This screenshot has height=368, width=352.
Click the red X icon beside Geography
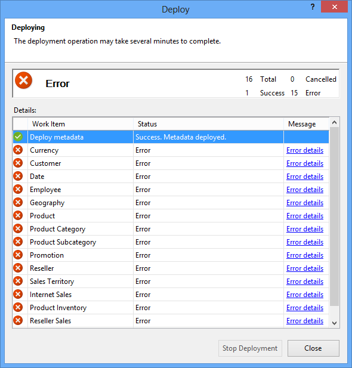point(18,203)
